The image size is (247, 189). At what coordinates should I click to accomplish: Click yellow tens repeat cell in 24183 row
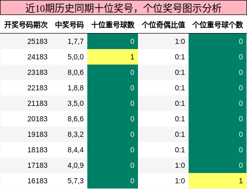pos(113,57)
